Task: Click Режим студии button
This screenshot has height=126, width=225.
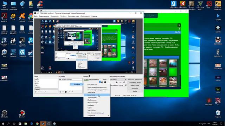Action: tap(135, 85)
